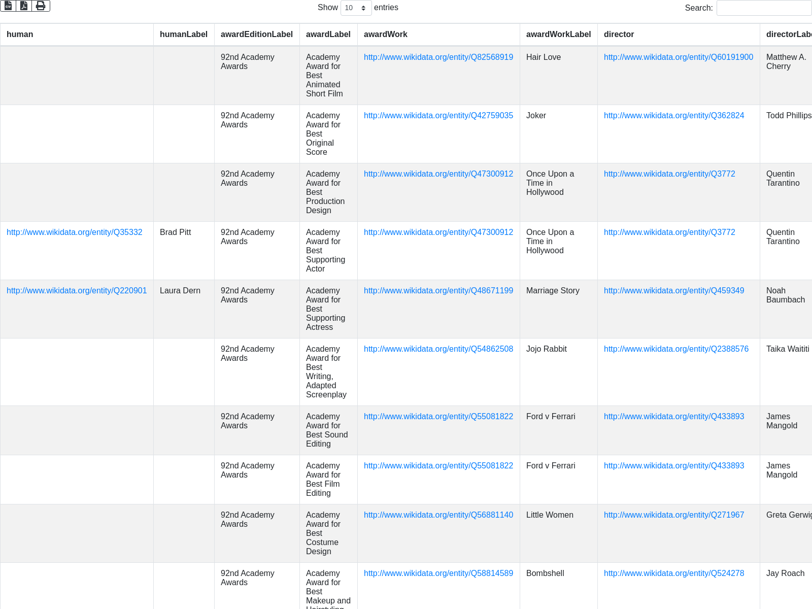Focus the Search input field
The height and width of the screenshot is (609, 812).
(x=764, y=8)
